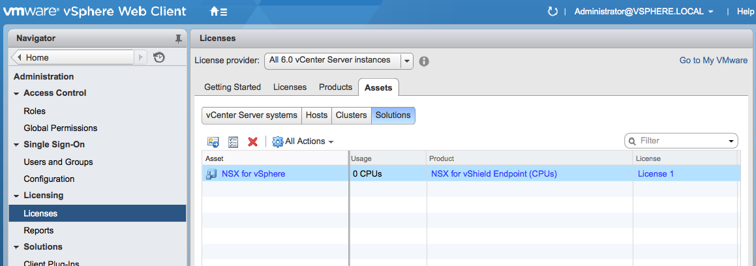The width and height of the screenshot is (756, 266).
Task: Open the License 1 link
Action: tap(656, 174)
